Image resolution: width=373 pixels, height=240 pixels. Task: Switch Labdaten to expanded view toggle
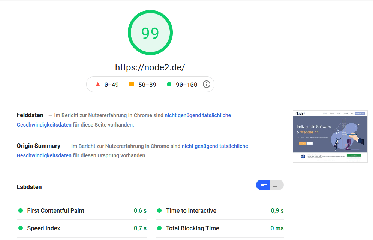point(276,185)
